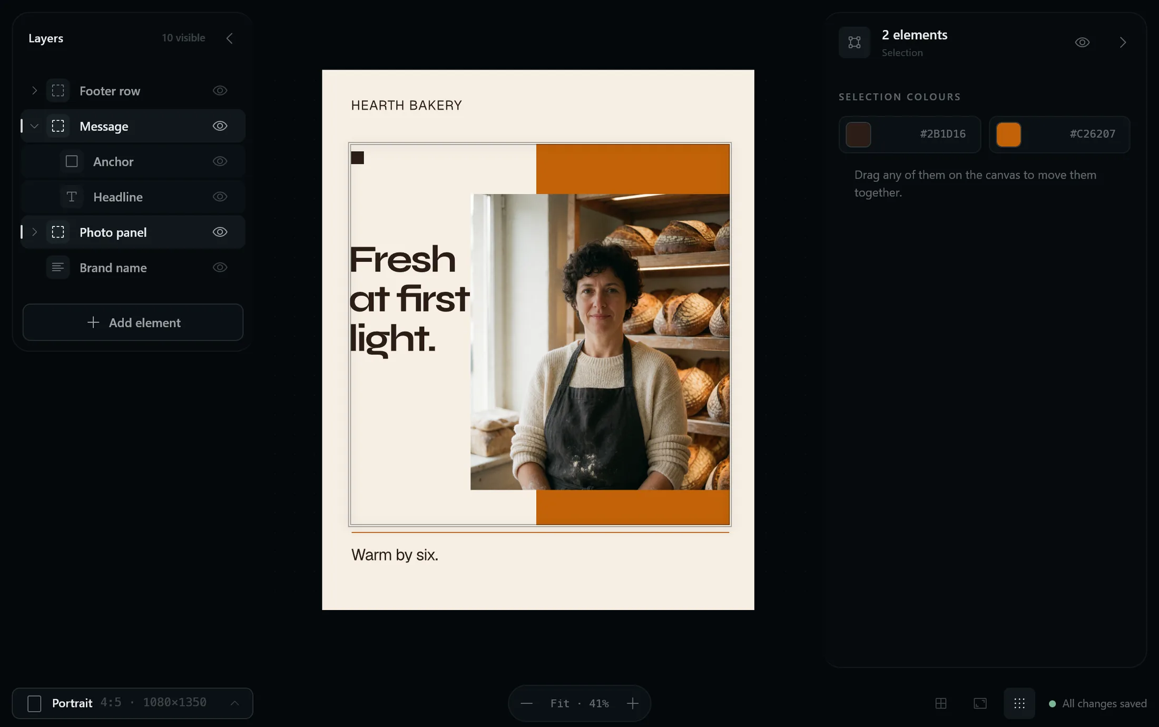Toggle the grid layout view icon
Screen dimensions: 1159x727
[940, 703]
